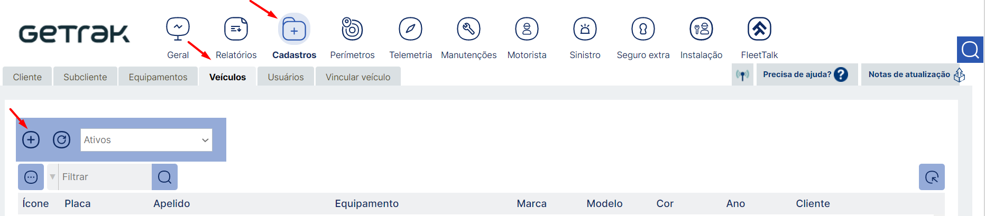Open the Relatórios reports icon
This screenshot has width=985, height=216.
(236, 29)
